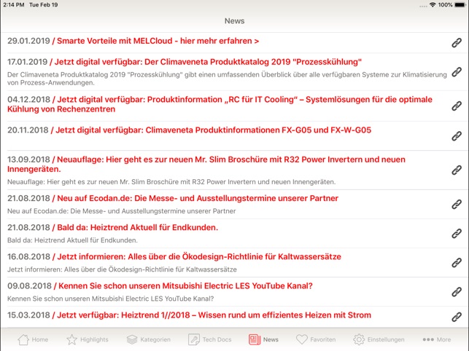Select the News tab label
This screenshot has width=469, height=351.
coord(271,339)
